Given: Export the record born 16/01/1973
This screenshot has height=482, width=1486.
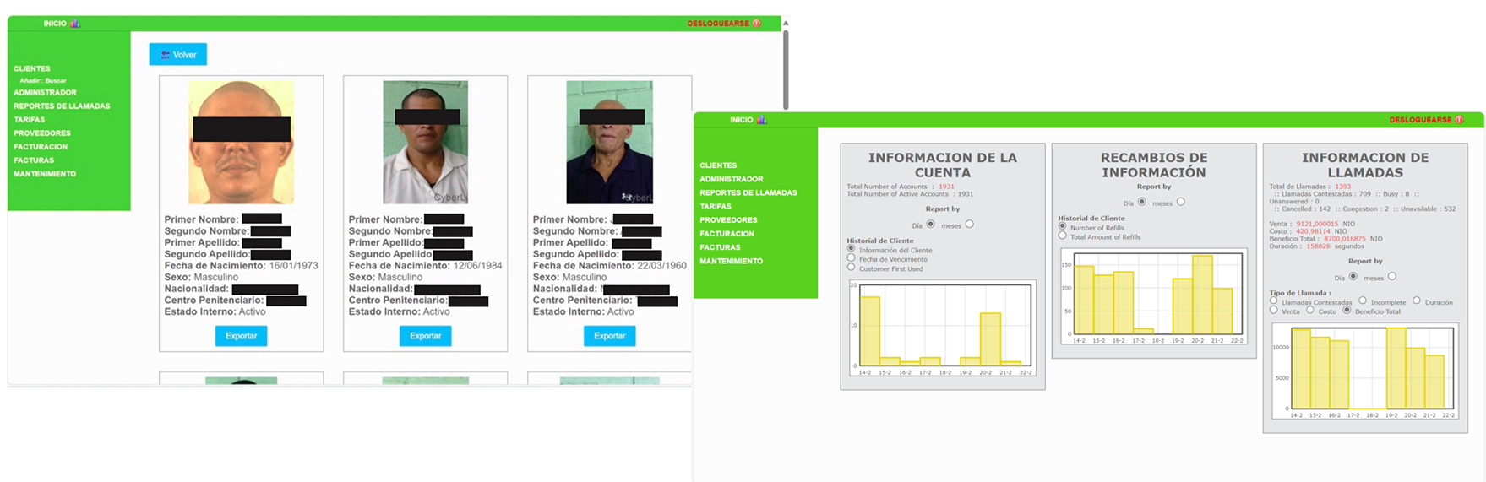Looking at the screenshot, I should [241, 336].
